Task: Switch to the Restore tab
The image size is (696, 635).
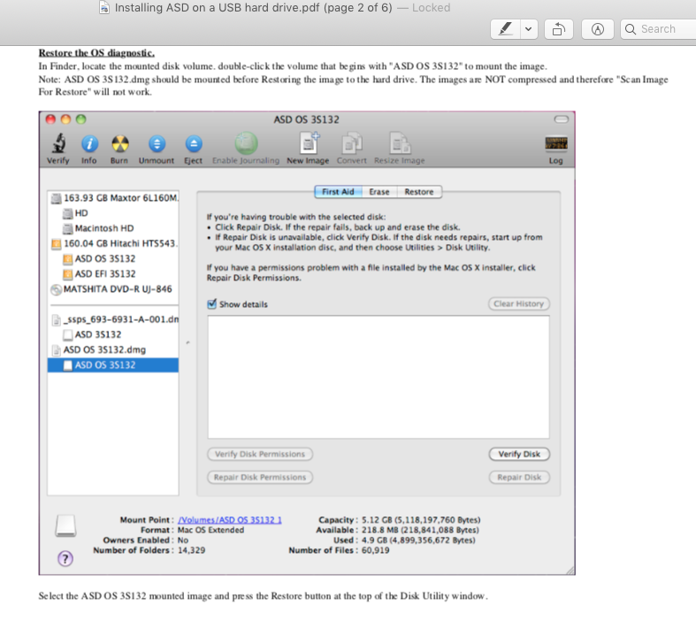Action: (x=419, y=192)
